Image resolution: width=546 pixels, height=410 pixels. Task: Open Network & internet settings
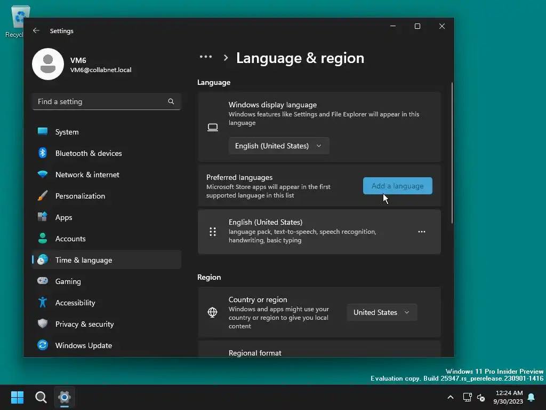107,175
